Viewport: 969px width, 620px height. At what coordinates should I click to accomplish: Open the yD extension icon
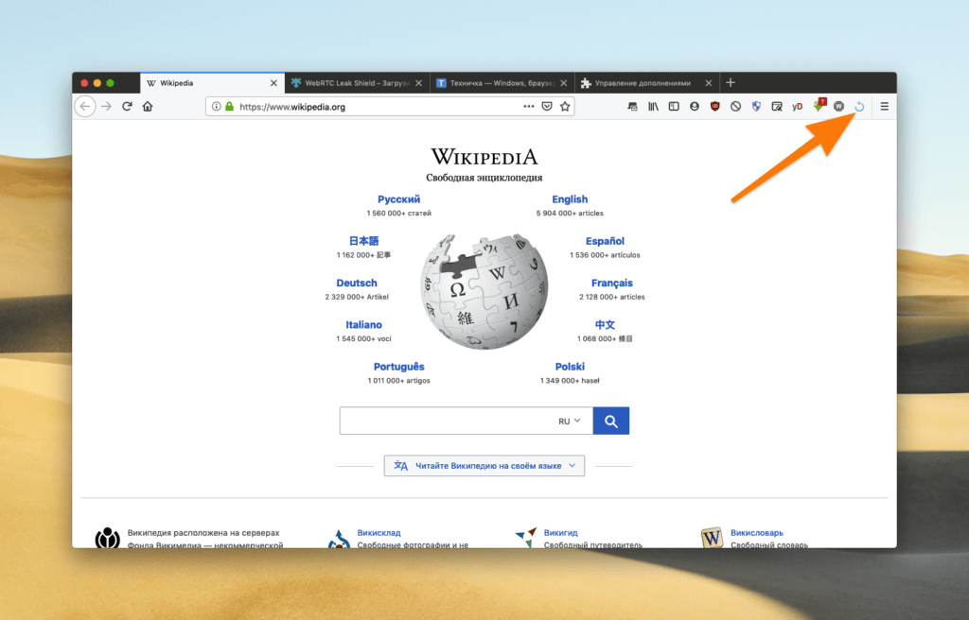tap(797, 106)
